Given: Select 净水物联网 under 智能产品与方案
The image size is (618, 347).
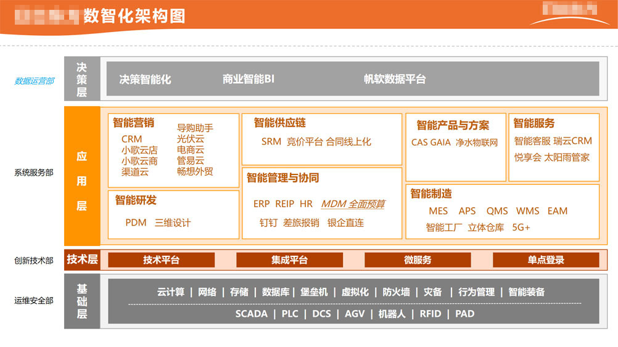Looking at the screenshot, I should point(476,142).
